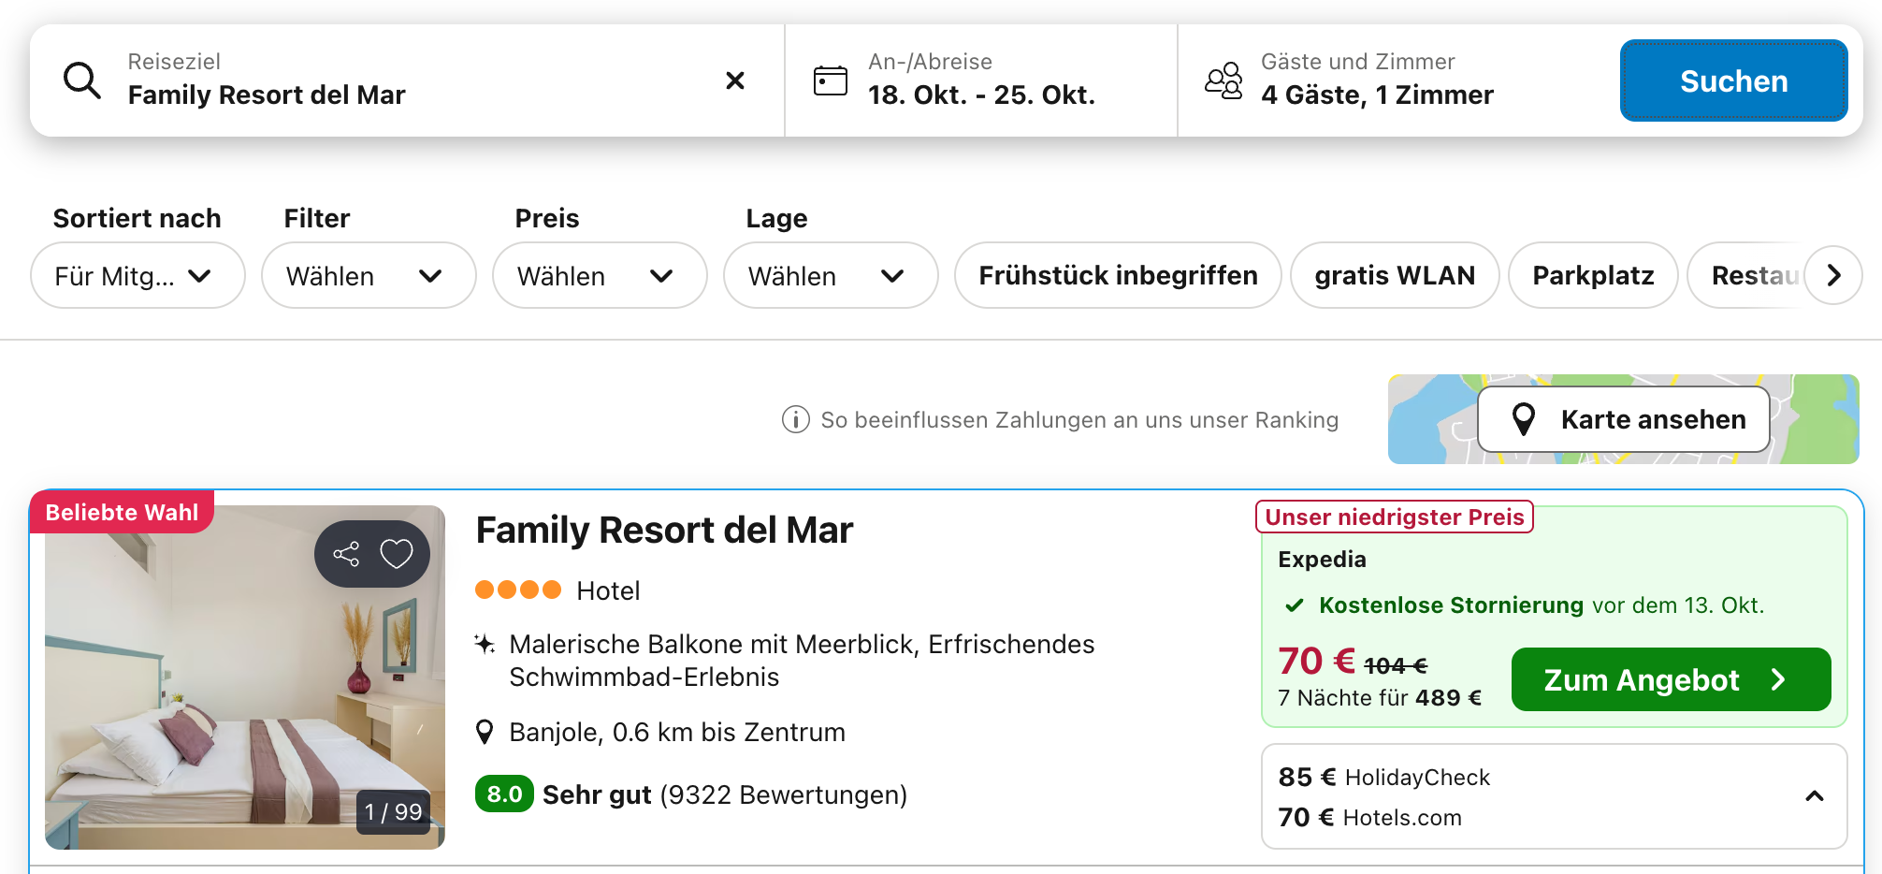Click the guests and rooms icon

(x=1223, y=80)
